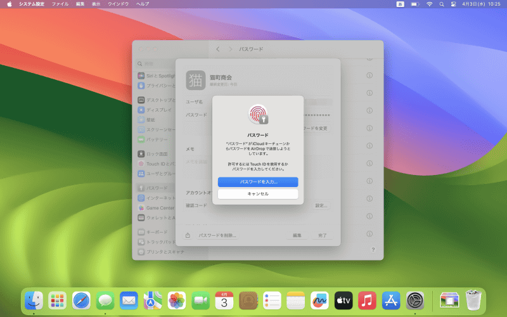Select ロック画面 in settings sidebar
Viewport: 507px width, 317px height.
(x=156, y=154)
